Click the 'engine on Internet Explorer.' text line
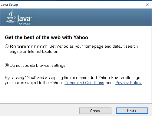This screenshot has width=152, height=116. [x=34, y=52]
